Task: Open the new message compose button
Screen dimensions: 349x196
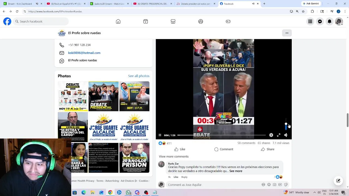Action: [x=338, y=181]
